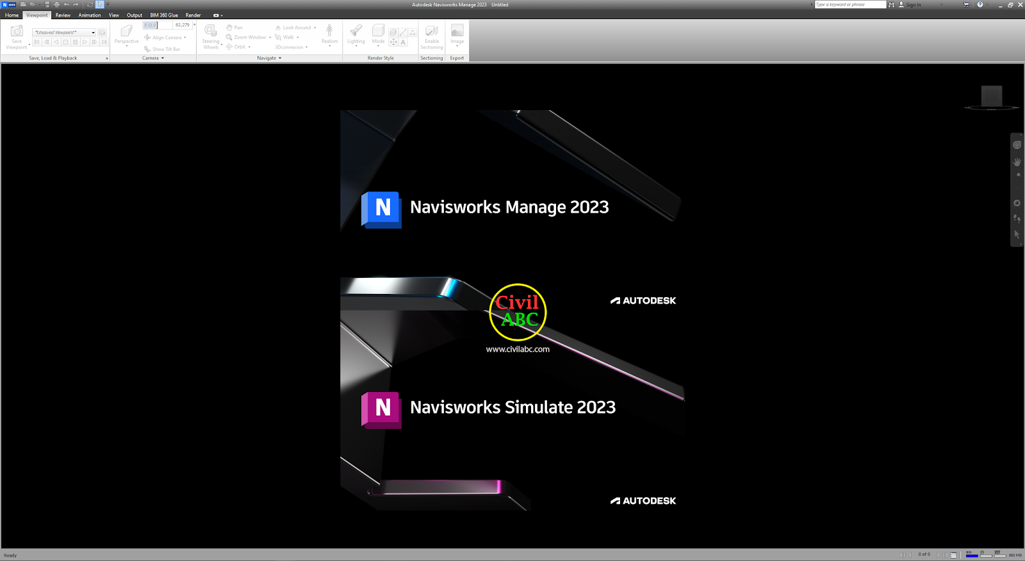Switch to the Home ribbon tab
Image resolution: width=1025 pixels, height=561 pixels.
pyautogui.click(x=12, y=15)
